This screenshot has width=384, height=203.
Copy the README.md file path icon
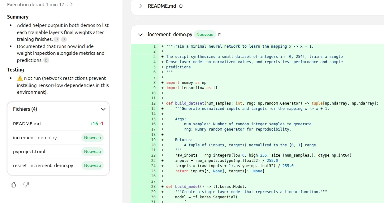pos(181,6)
